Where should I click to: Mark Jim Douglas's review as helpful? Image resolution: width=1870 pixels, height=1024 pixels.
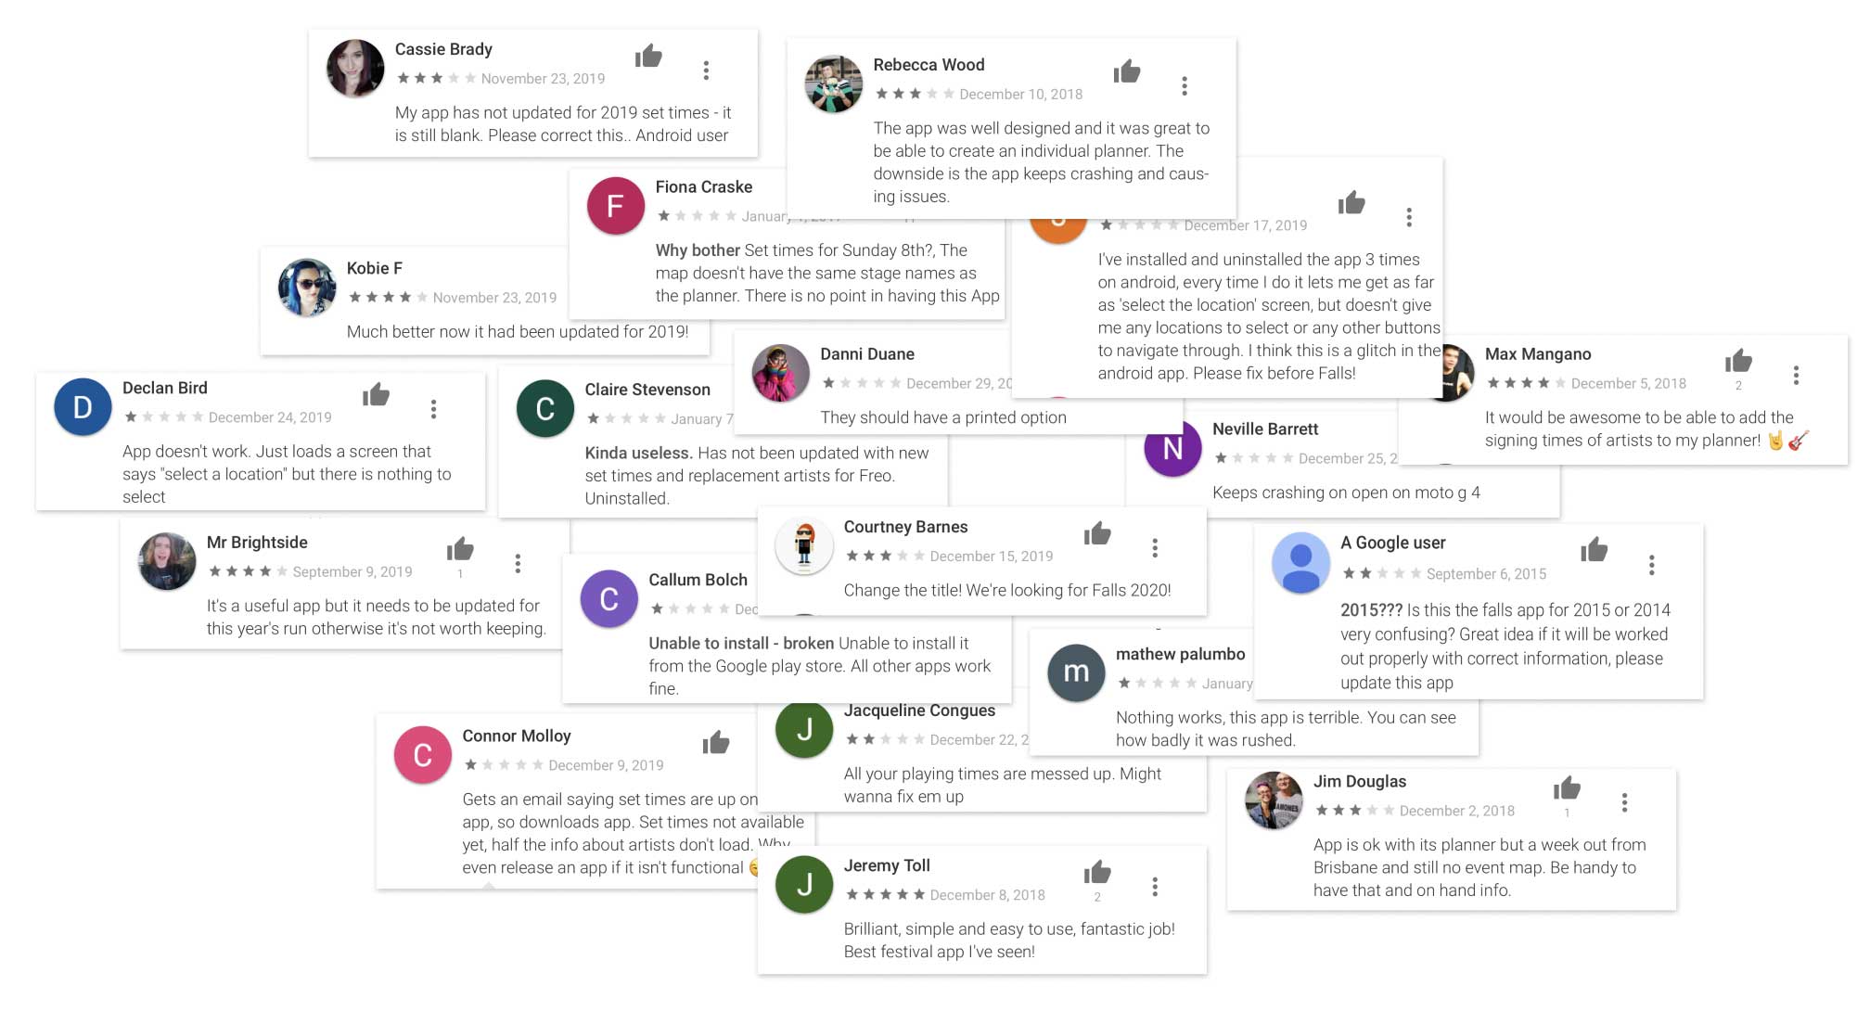click(x=1567, y=788)
